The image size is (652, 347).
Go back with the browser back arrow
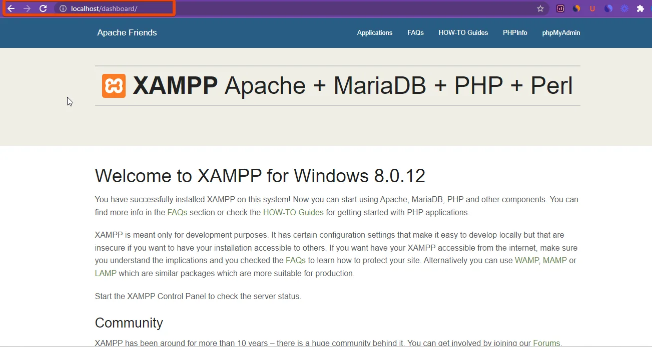(11, 8)
